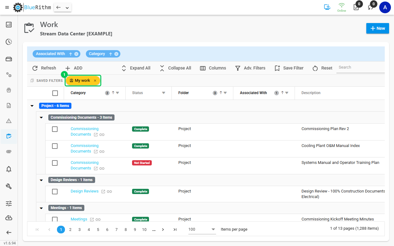The height and width of the screenshot is (246, 394).
Task: Check the Design Reviews row checkbox
Action: (55, 192)
